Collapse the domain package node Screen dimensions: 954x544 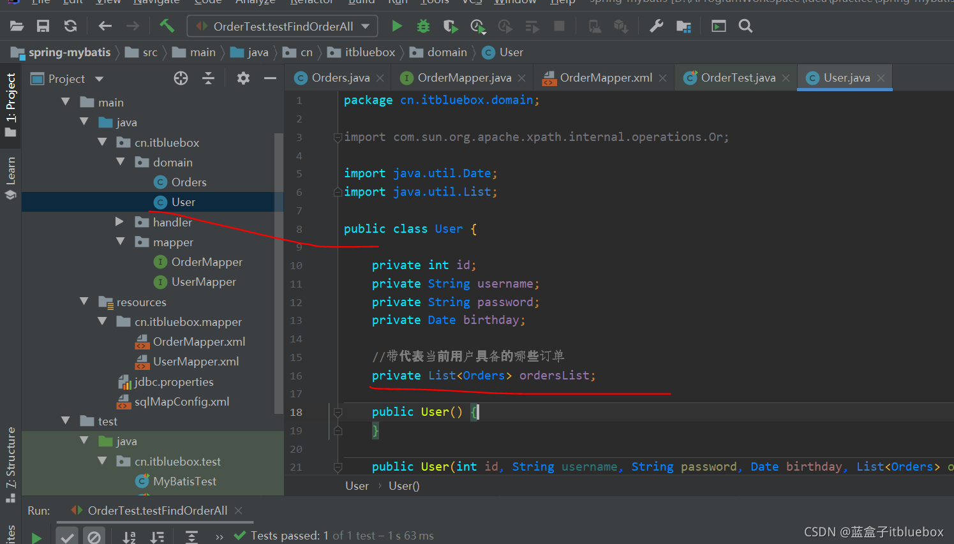point(121,162)
